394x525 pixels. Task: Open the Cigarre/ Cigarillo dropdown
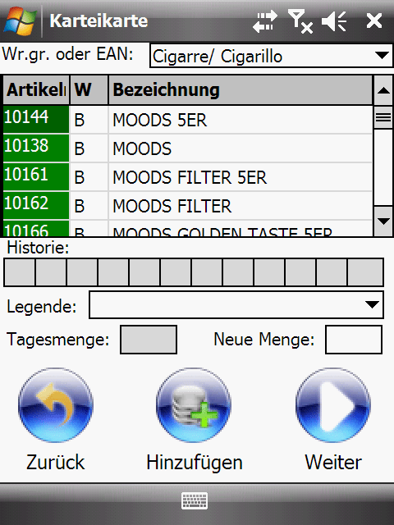271,56
